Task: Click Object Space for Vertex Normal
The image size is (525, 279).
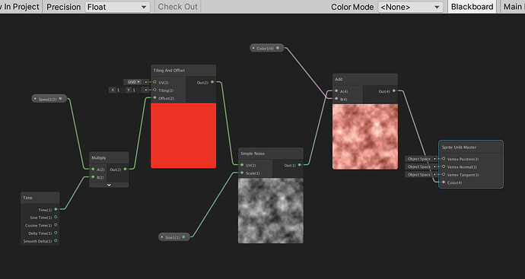Action: coord(419,166)
